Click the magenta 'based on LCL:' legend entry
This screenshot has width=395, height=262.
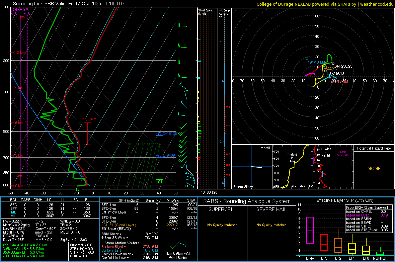[357, 215]
